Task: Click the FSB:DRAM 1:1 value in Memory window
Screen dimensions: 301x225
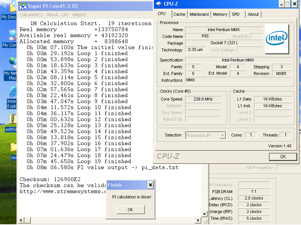Action: coord(254,191)
